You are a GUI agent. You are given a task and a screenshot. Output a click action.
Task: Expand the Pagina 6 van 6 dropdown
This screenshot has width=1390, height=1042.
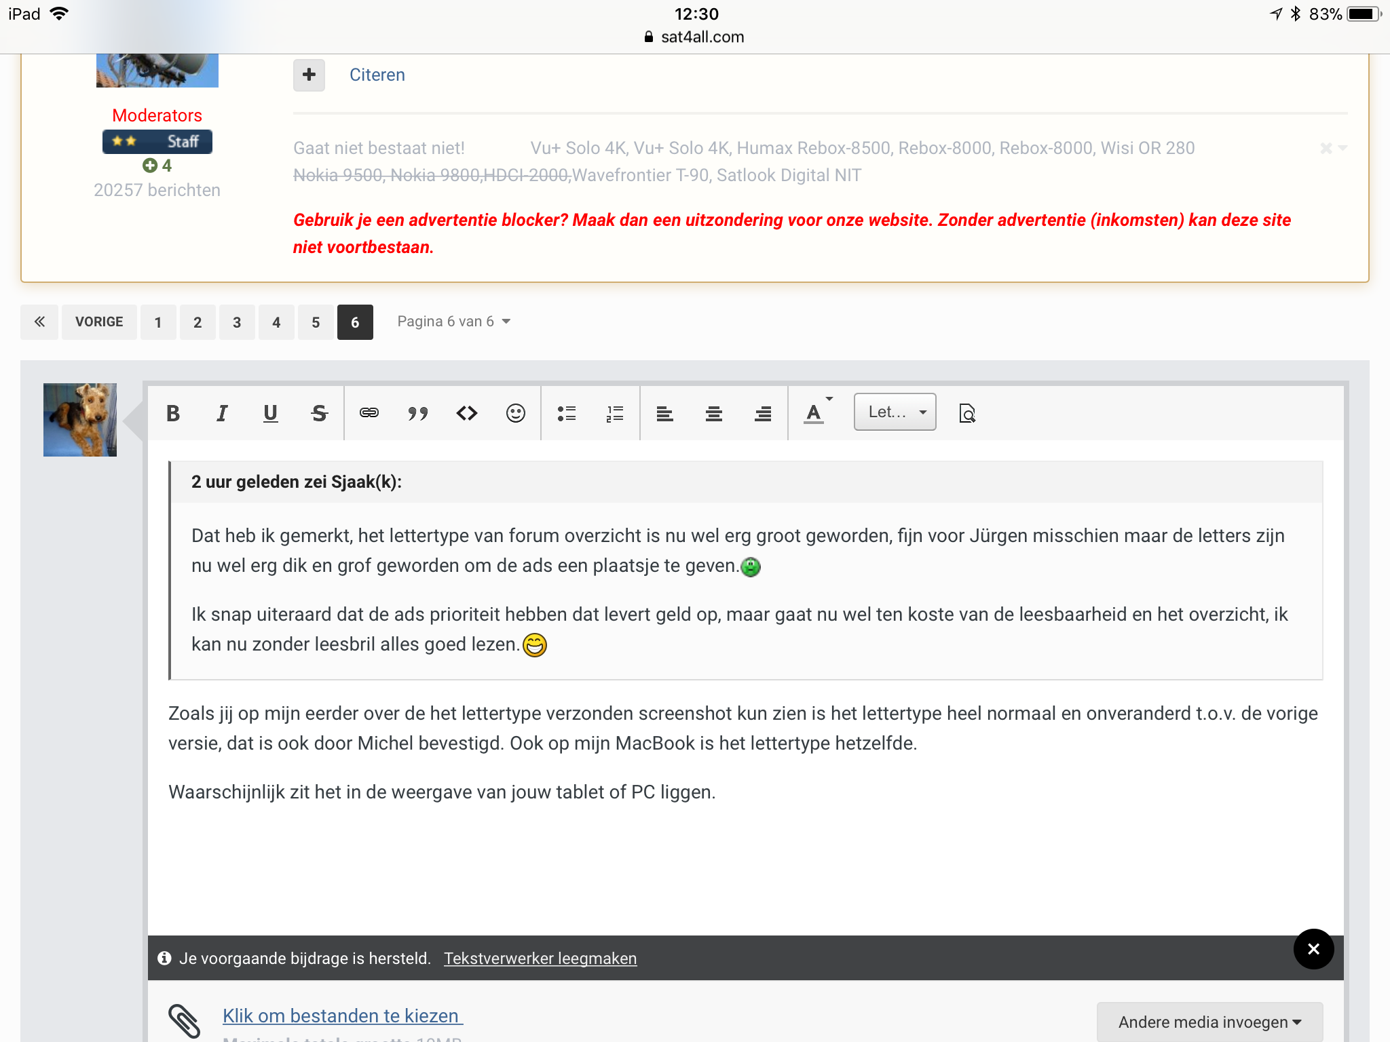click(x=454, y=322)
